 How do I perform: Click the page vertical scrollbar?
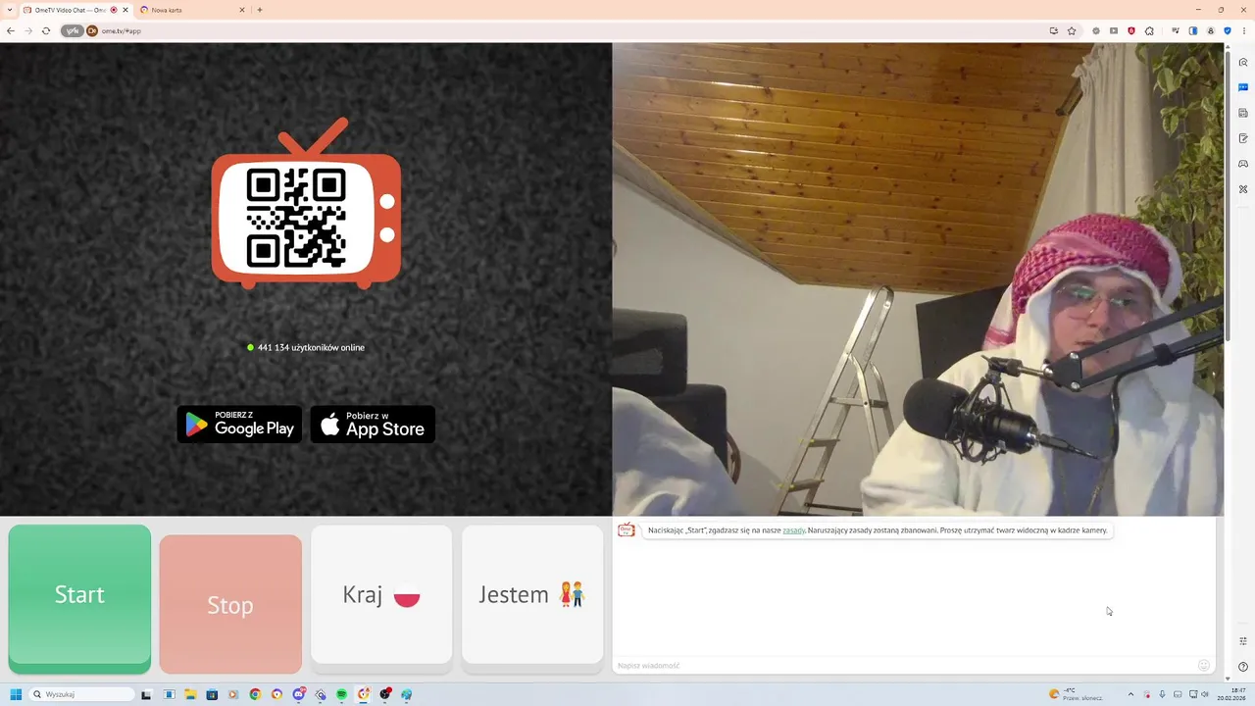1228,196
